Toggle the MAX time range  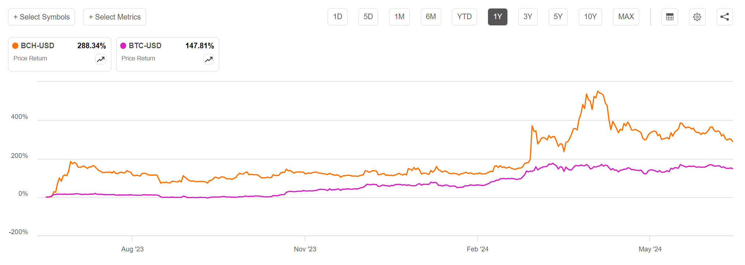pyautogui.click(x=625, y=17)
